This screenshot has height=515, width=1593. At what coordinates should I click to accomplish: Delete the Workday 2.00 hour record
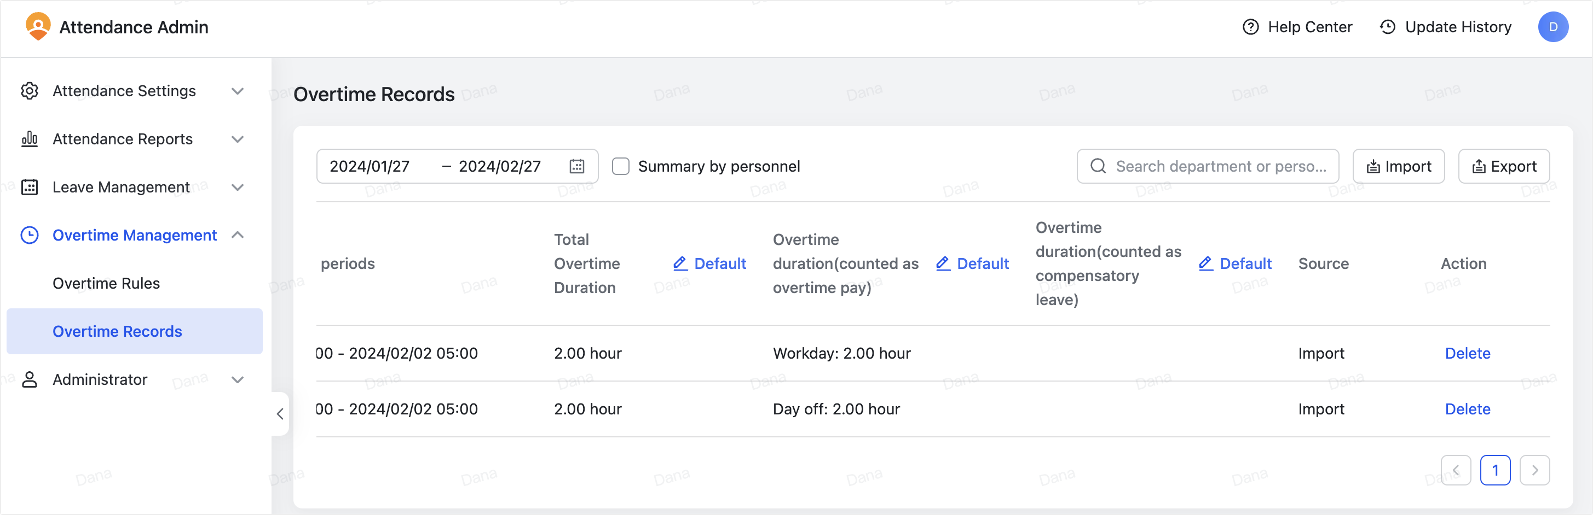pos(1467,353)
